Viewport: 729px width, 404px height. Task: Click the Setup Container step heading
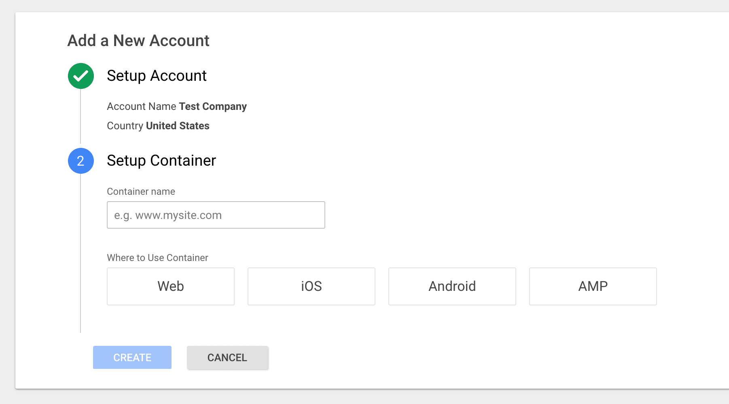(x=161, y=161)
